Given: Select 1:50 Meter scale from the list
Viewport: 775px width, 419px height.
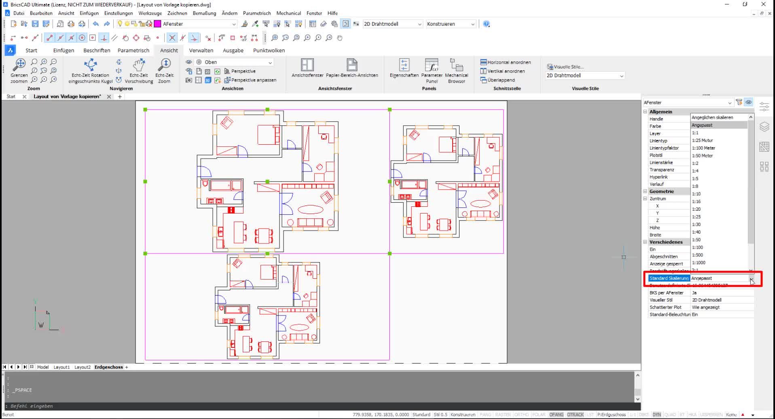Looking at the screenshot, I should click(x=719, y=156).
